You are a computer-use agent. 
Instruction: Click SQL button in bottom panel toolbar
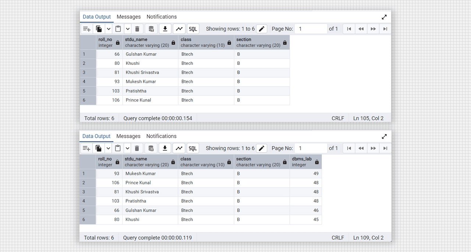(x=193, y=148)
